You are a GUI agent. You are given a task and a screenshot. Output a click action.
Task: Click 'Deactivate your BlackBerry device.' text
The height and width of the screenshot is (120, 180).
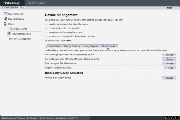[61, 63]
